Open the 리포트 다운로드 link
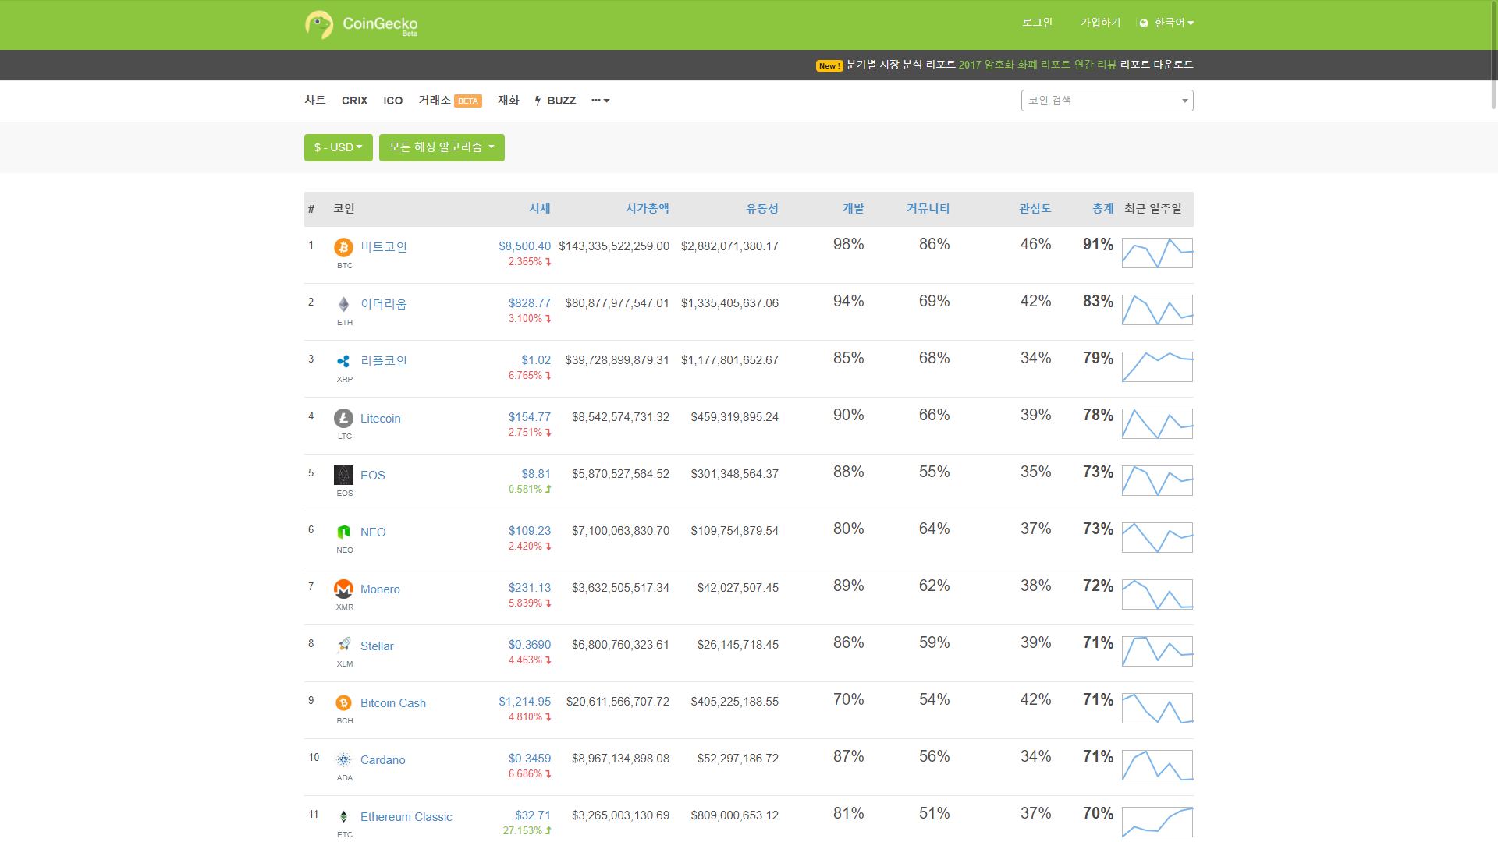 [1156, 65]
